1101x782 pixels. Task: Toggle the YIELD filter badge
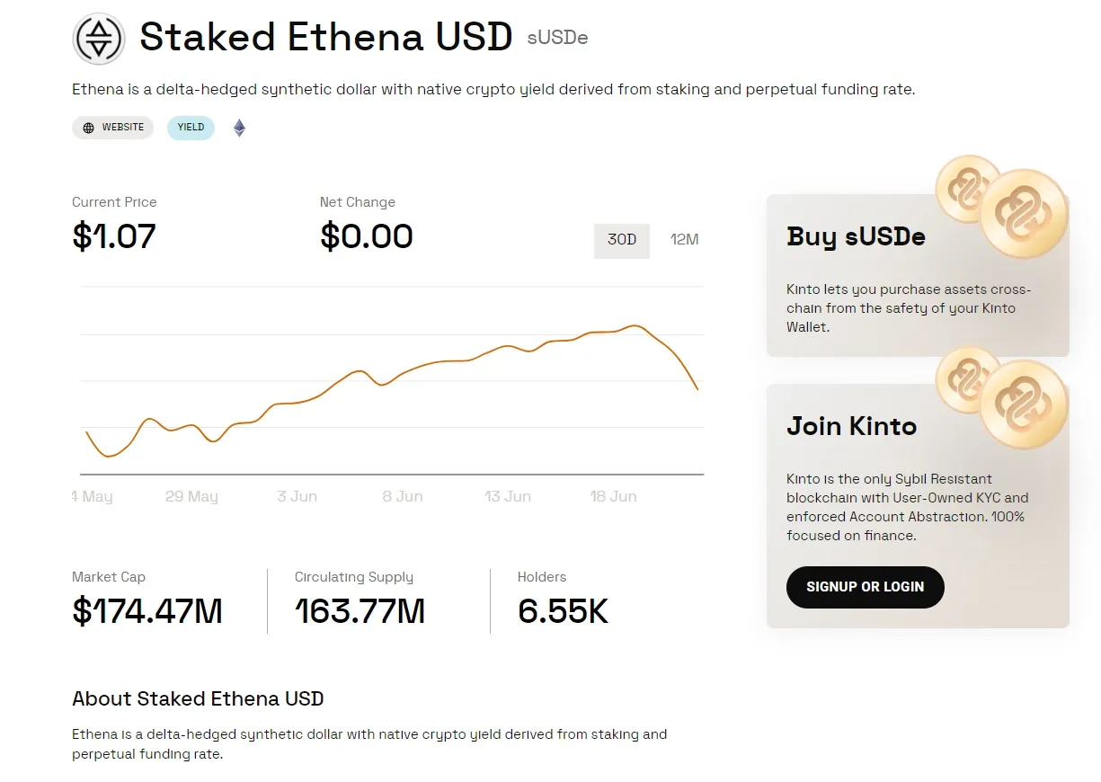coord(190,128)
